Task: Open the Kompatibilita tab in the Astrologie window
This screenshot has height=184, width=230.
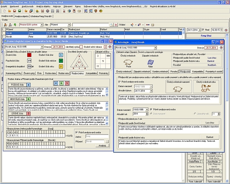Action: pos(198,72)
